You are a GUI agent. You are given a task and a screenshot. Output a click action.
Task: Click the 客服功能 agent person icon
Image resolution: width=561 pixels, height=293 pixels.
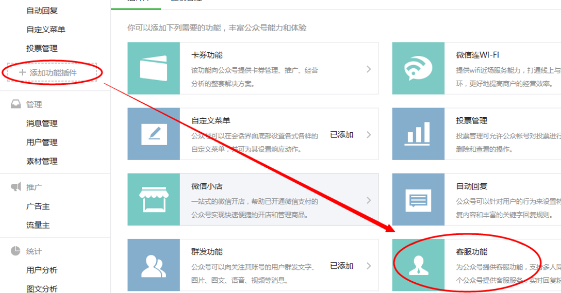coord(418,266)
